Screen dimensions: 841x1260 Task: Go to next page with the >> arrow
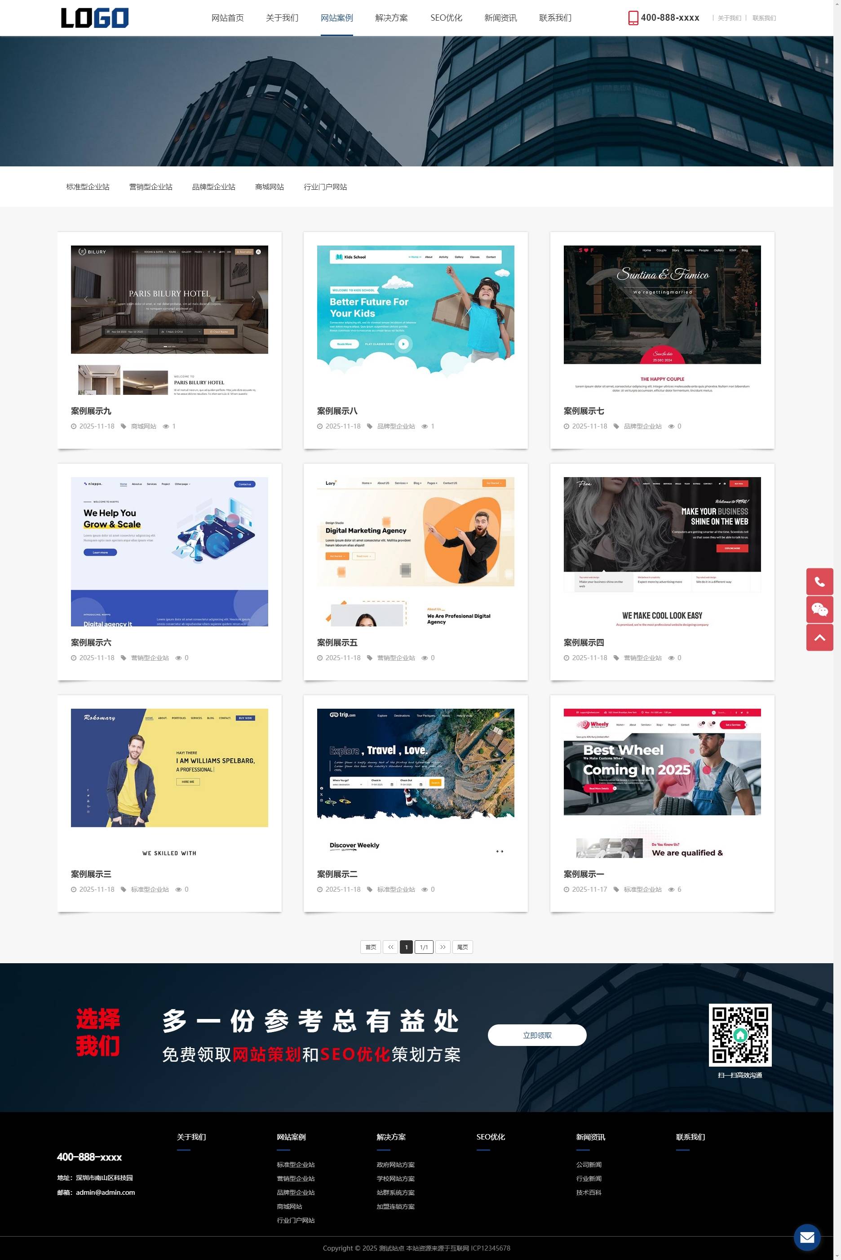(443, 947)
